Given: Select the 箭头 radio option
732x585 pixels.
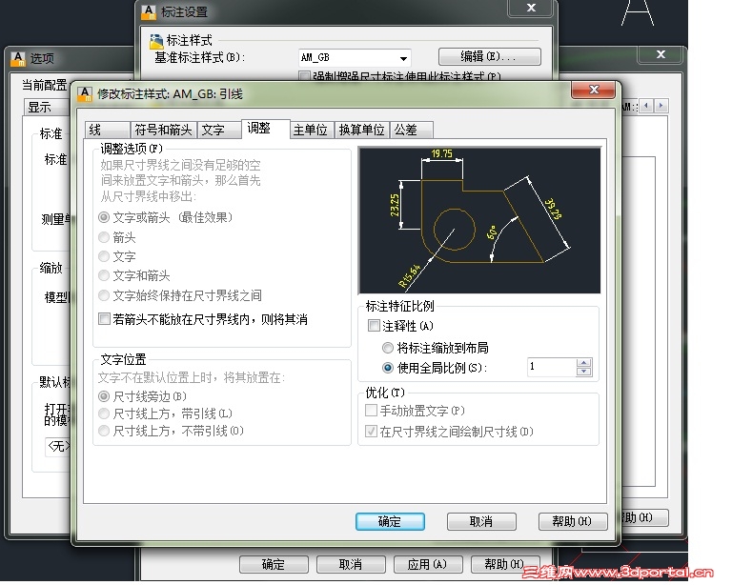Looking at the screenshot, I should point(104,237).
